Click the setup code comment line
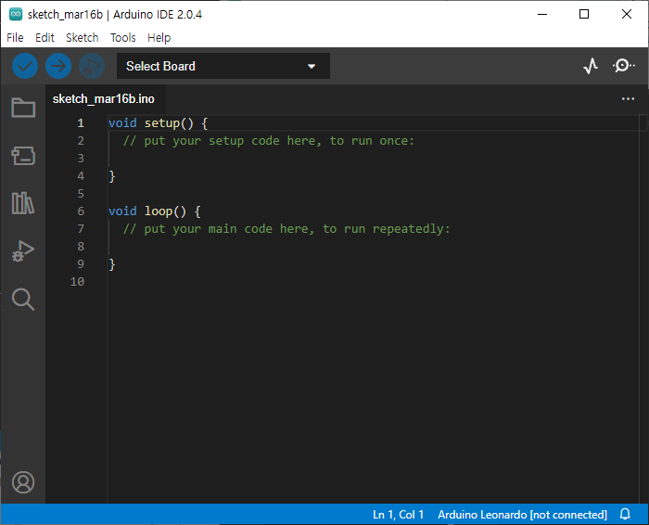 click(x=268, y=141)
